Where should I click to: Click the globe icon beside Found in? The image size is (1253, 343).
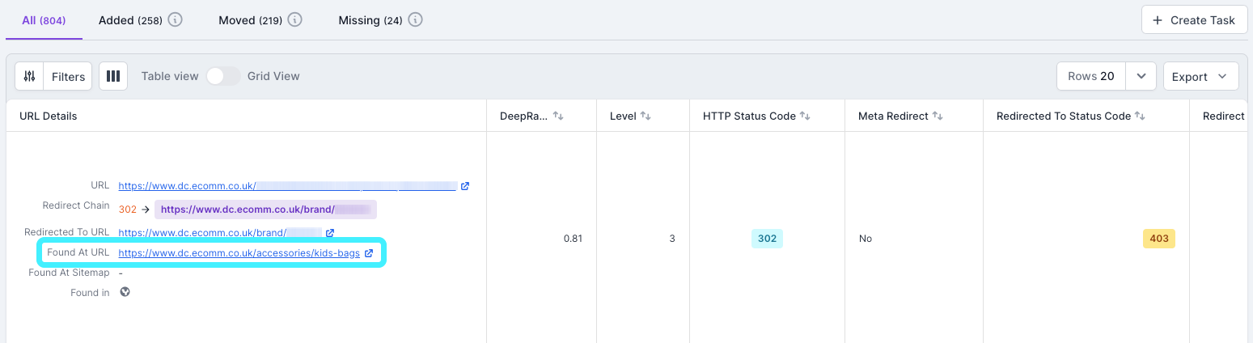coord(125,293)
